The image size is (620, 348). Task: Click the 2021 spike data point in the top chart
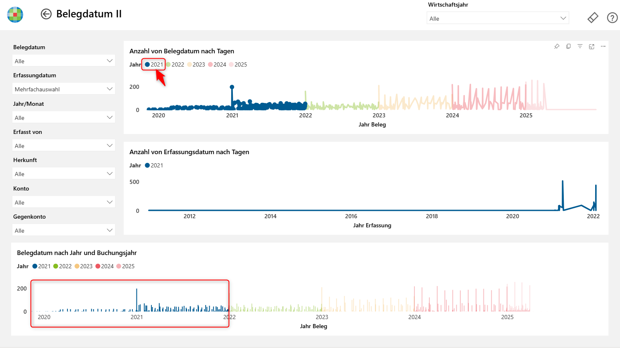[232, 87]
